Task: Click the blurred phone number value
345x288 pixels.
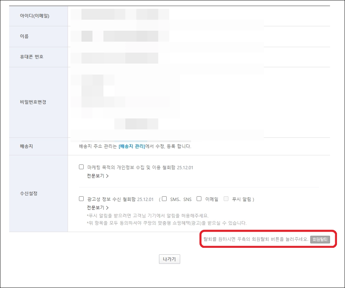Action: tap(117, 58)
